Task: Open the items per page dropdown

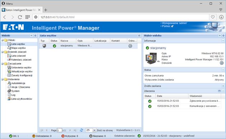Action: coord(94,130)
